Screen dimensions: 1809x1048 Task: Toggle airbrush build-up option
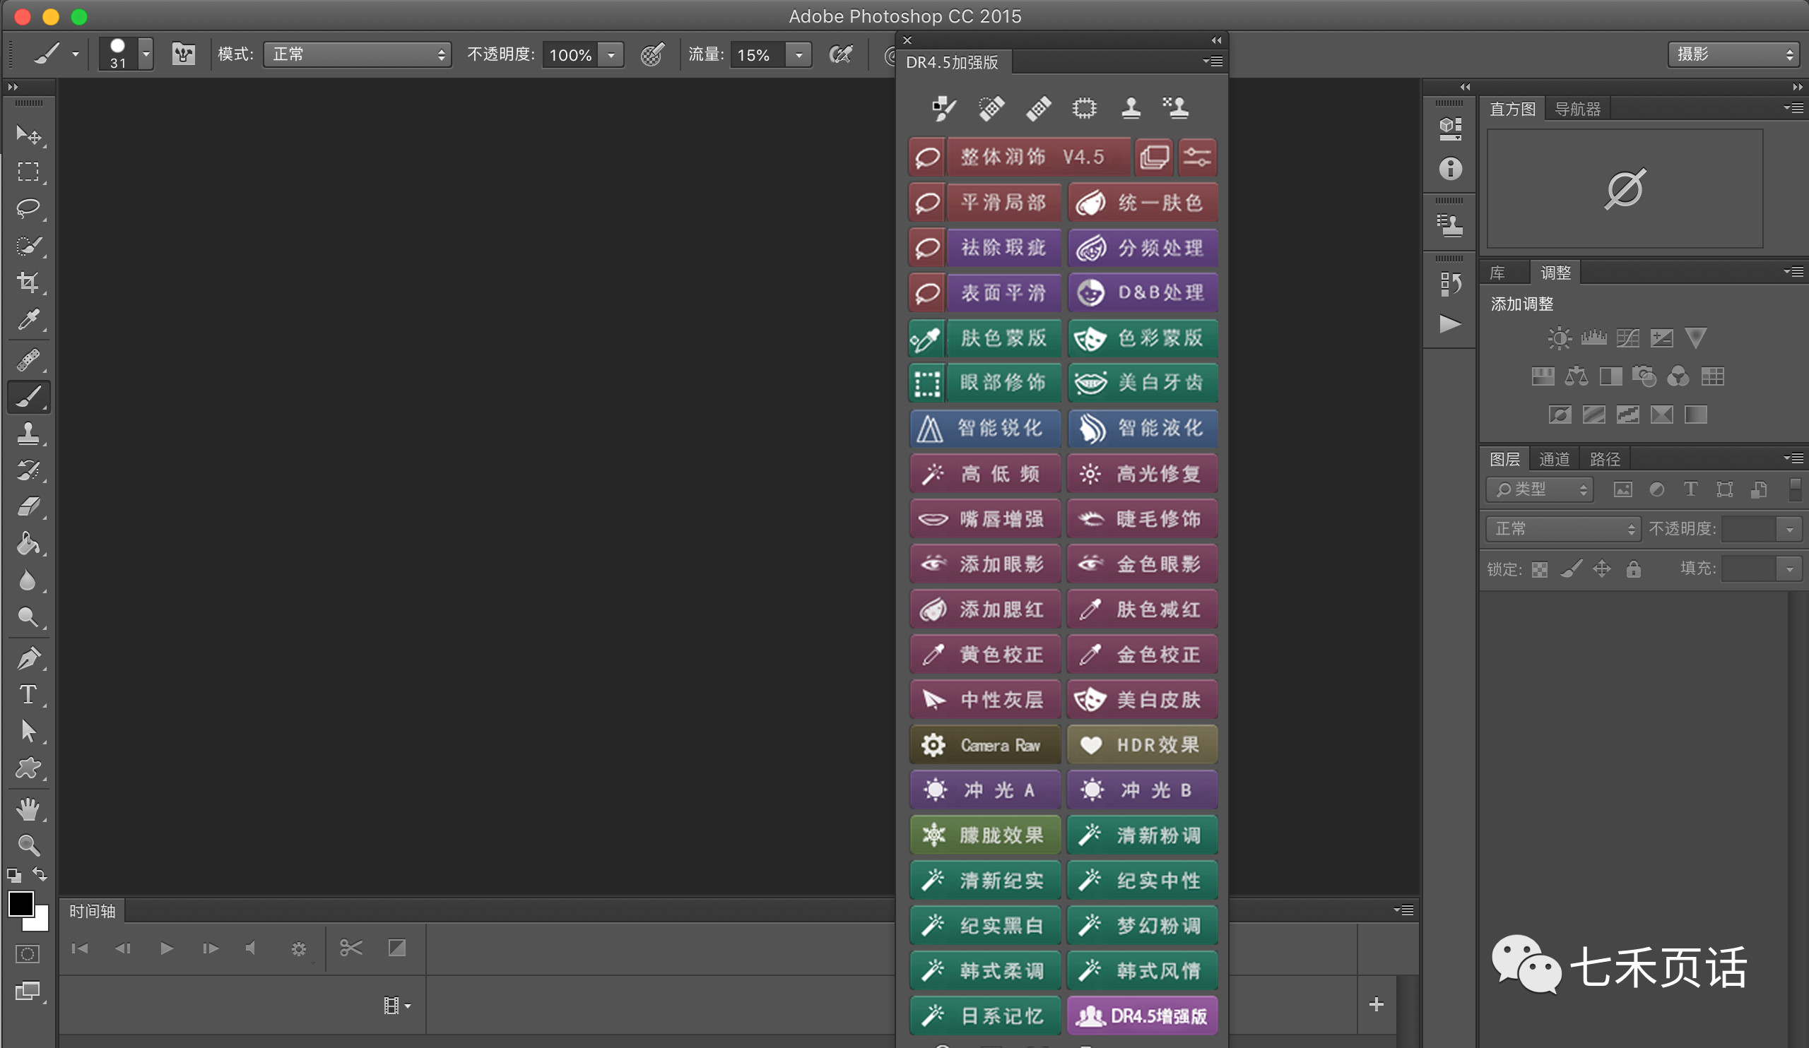[x=841, y=54]
